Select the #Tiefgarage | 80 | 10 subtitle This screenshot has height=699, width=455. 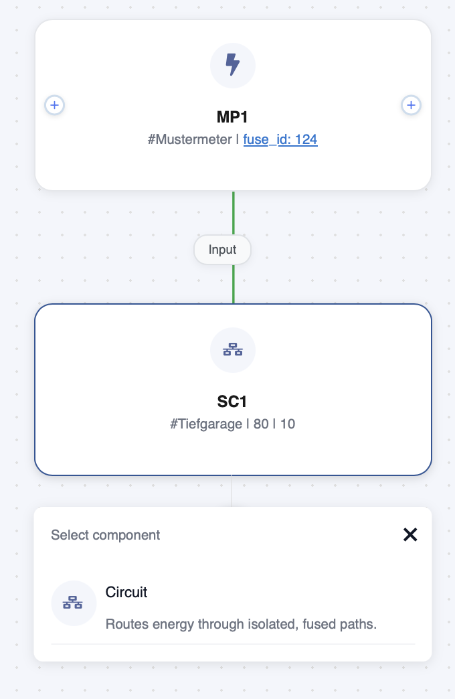click(233, 424)
